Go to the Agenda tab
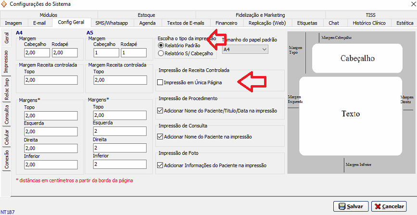 pyautogui.click(x=147, y=23)
